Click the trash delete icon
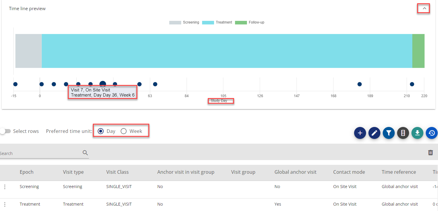Viewport: 438px width, 211px height. click(430, 153)
